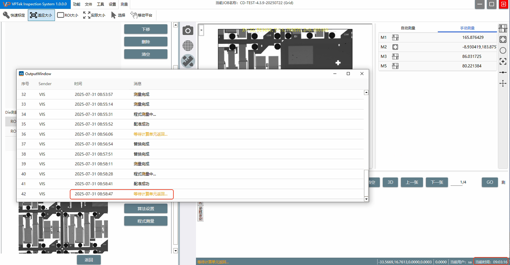Screen dimensions: 510x265
Task: Expand the image panel with the > arrow
Action: click(201, 30)
